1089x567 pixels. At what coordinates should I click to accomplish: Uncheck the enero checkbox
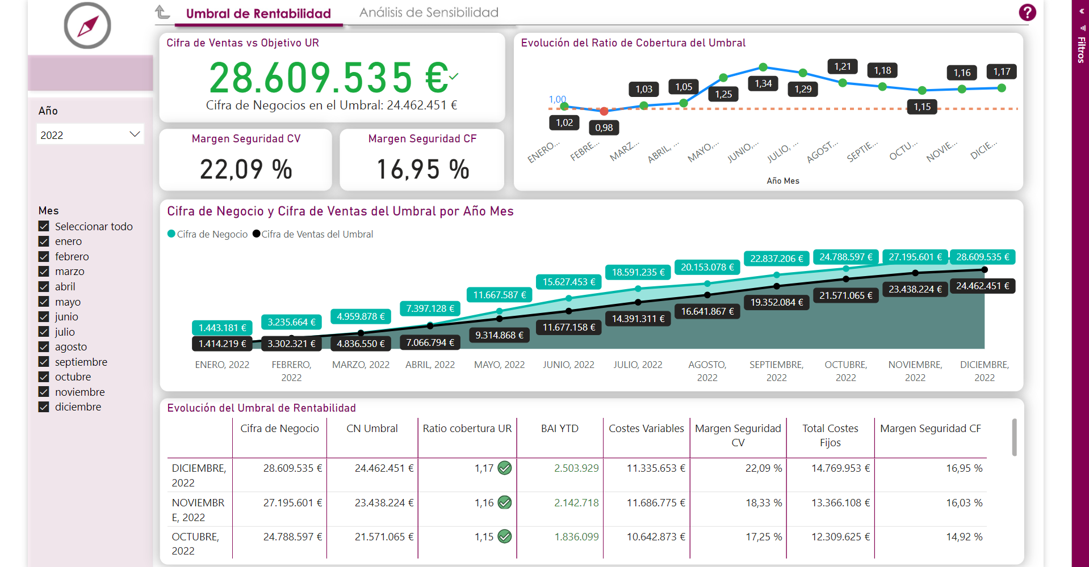(44, 242)
